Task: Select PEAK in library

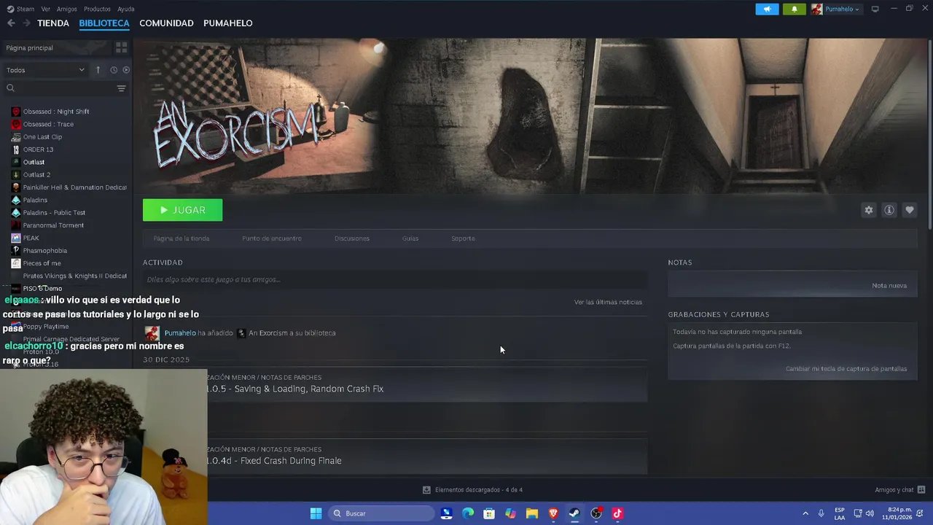Action: coord(31,238)
